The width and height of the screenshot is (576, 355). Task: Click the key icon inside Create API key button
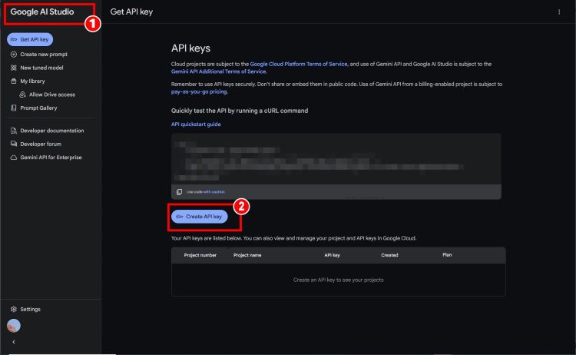pyautogui.click(x=179, y=217)
